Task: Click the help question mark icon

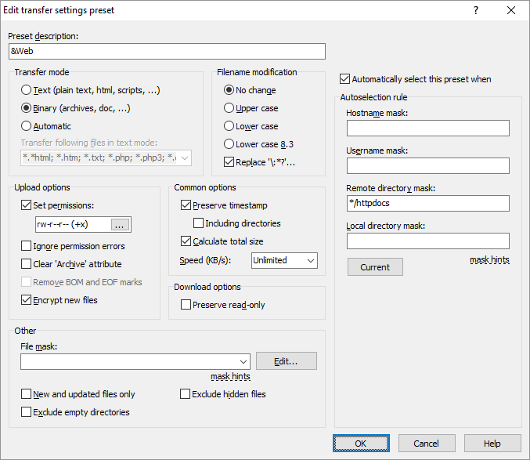Action: 476,11
